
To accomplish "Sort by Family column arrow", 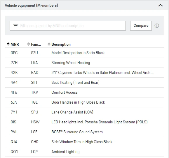I will 28,44.
